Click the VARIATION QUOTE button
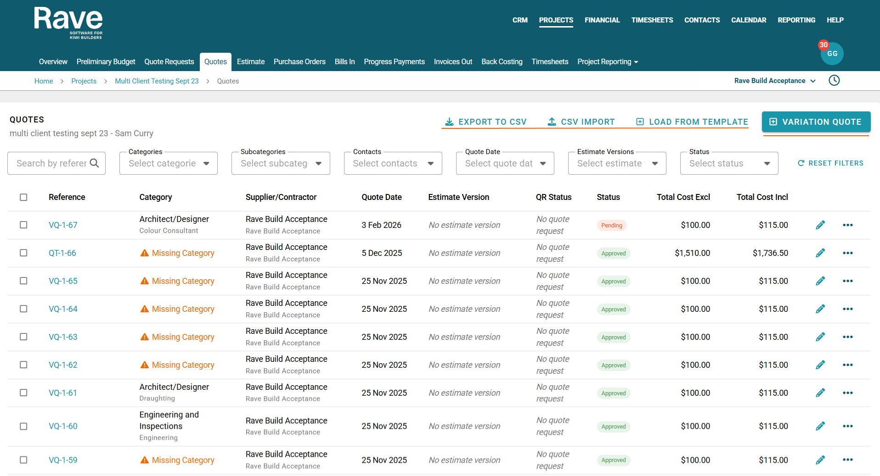Viewport: 880px width, 476px height. tap(816, 122)
